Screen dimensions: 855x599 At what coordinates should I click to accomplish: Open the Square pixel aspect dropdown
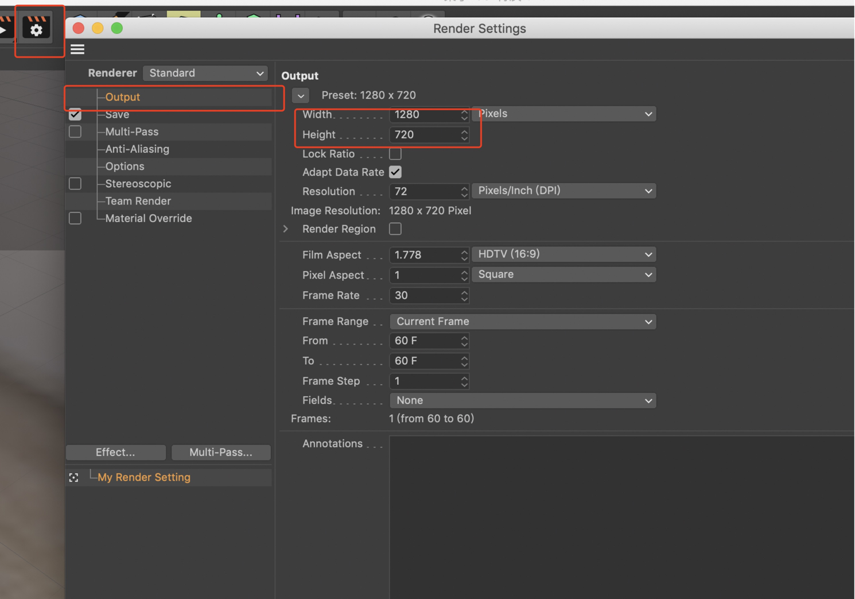(x=564, y=275)
